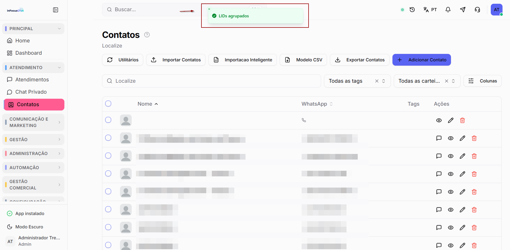Click the Exportar Contatos button
The height and width of the screenshot is (250, 510).
tap(360, 60)
